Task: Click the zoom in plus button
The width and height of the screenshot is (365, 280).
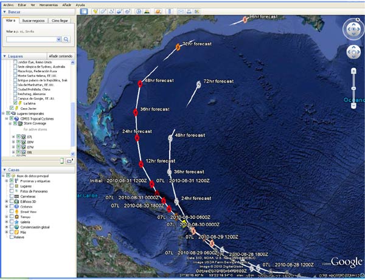Action: click(353, 71)
